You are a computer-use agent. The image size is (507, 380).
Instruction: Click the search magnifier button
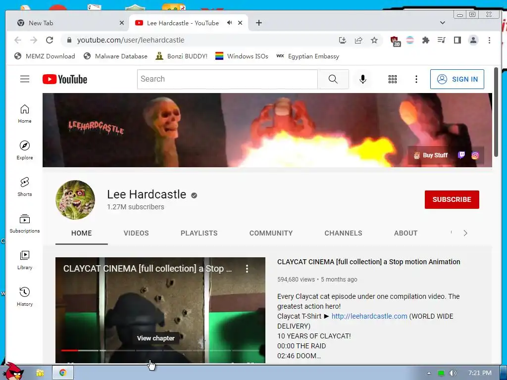pos(333,79)
